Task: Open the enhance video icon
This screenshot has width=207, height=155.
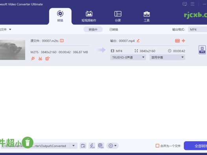Action: [48, 59]
